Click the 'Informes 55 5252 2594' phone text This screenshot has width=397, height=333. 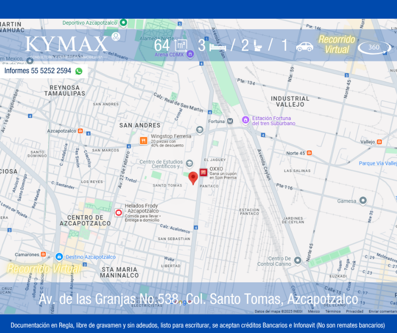38,71
